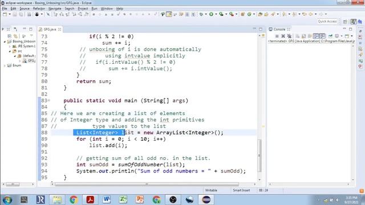Click the Last Edit Location icon
365x205 pixels.
pyautogui.click(x=305, y=14)
